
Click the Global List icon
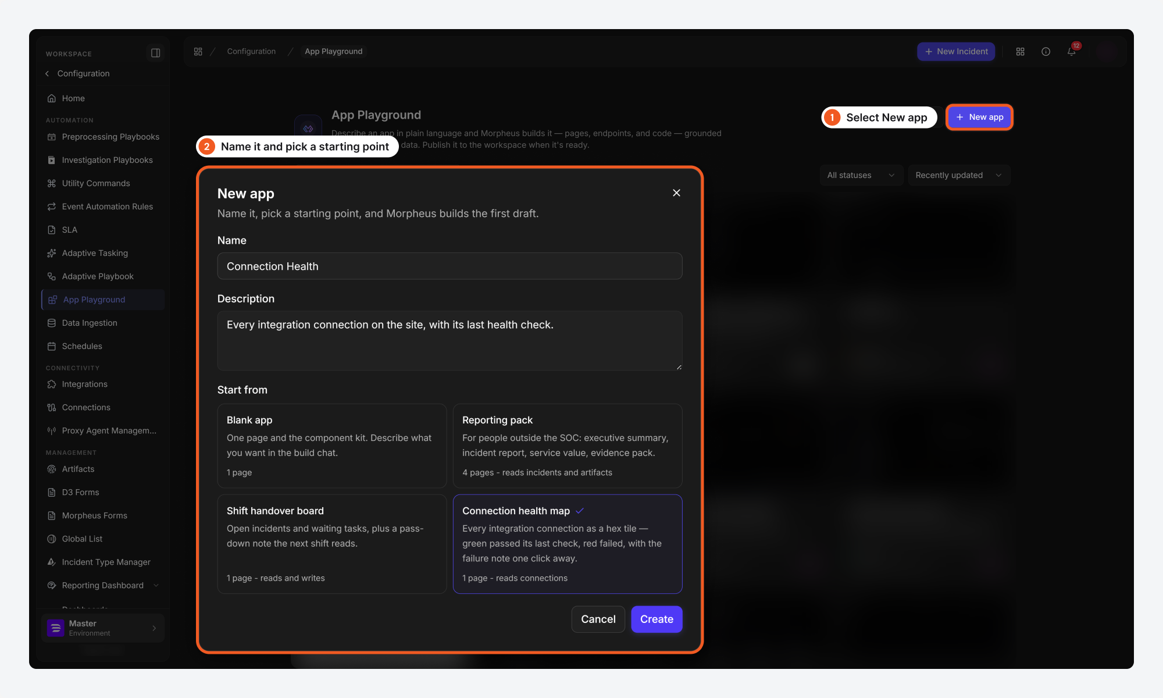coord(52,539)
